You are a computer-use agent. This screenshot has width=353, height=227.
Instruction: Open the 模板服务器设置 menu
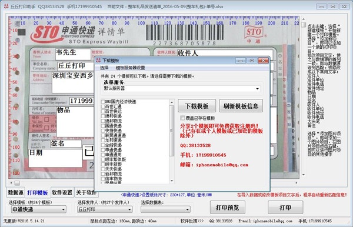[131, 68]
